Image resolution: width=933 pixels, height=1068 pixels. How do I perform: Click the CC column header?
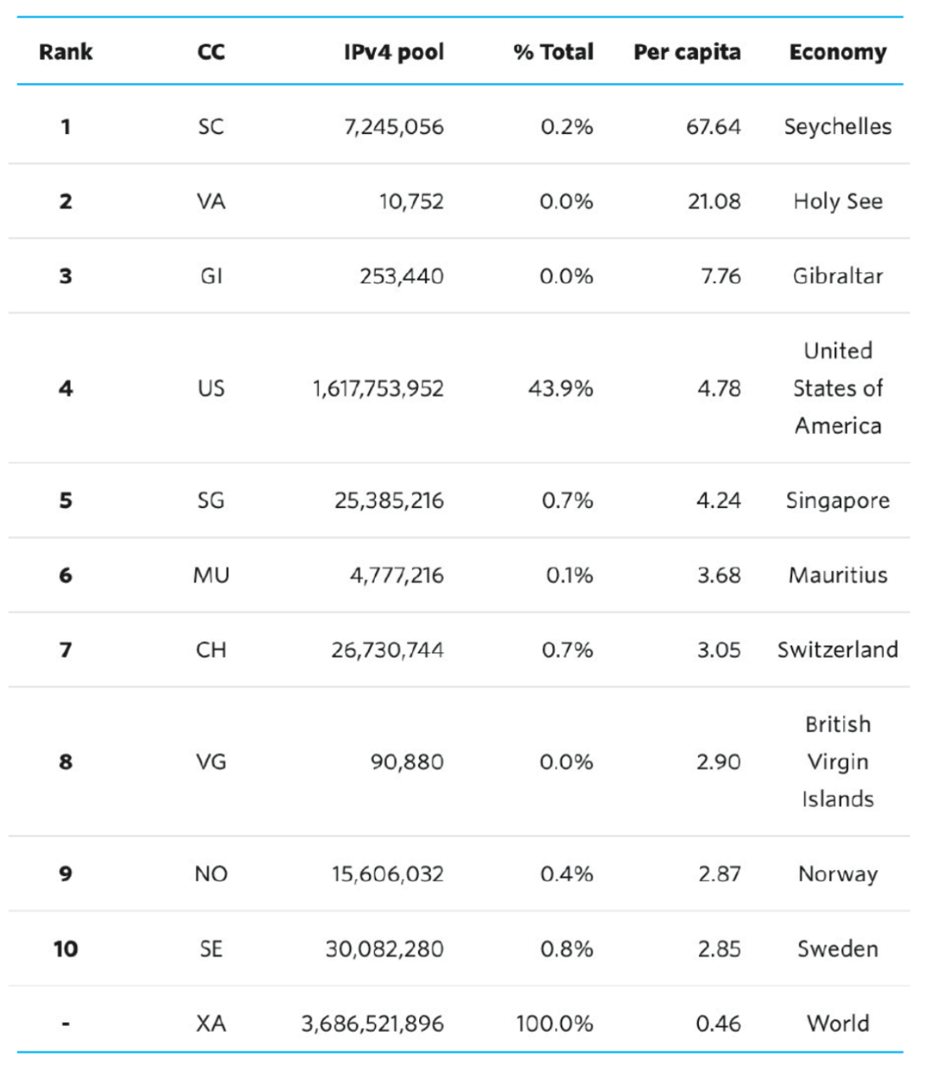(211, 52)
